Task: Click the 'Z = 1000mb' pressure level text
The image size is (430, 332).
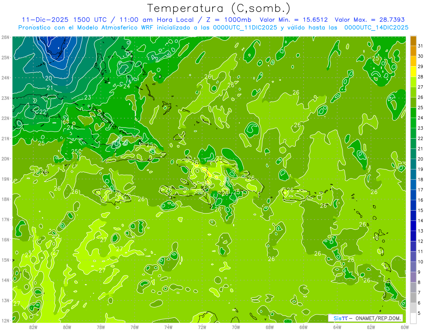Action: pyautogui.click(x=229, y=20)
